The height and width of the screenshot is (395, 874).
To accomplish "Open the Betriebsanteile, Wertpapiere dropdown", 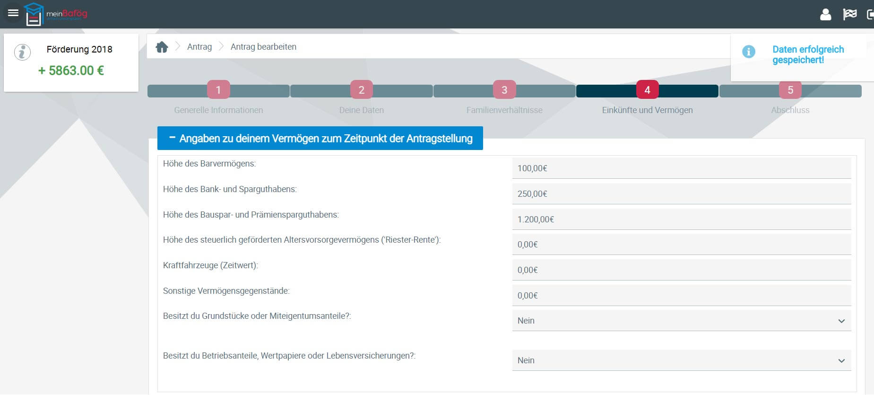I will coord(681,360).
